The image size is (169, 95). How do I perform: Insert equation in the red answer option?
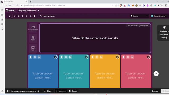click(x=132, y=57)
